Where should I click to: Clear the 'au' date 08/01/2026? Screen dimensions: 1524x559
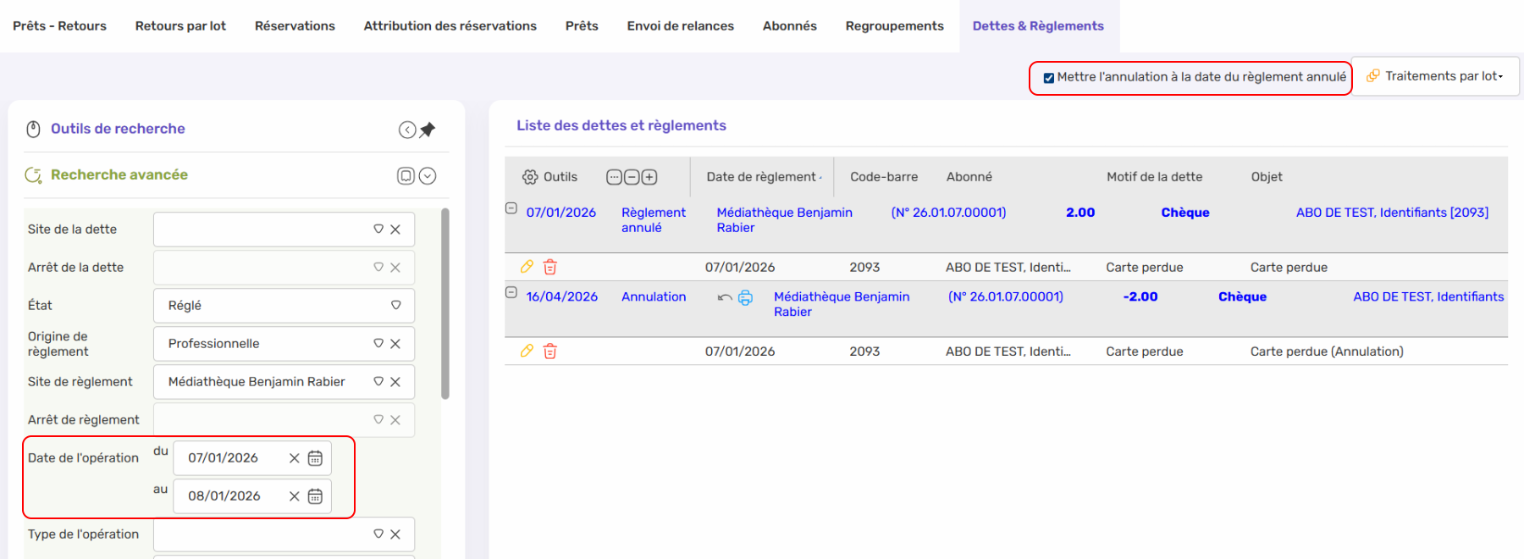(295, 496)
